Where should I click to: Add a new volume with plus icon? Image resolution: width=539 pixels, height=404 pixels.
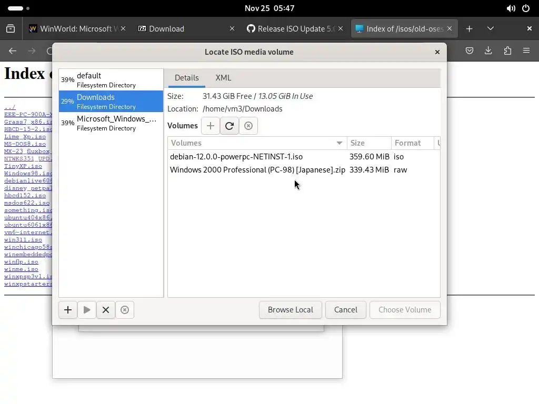pyautogui.click(x=211, y=126)
